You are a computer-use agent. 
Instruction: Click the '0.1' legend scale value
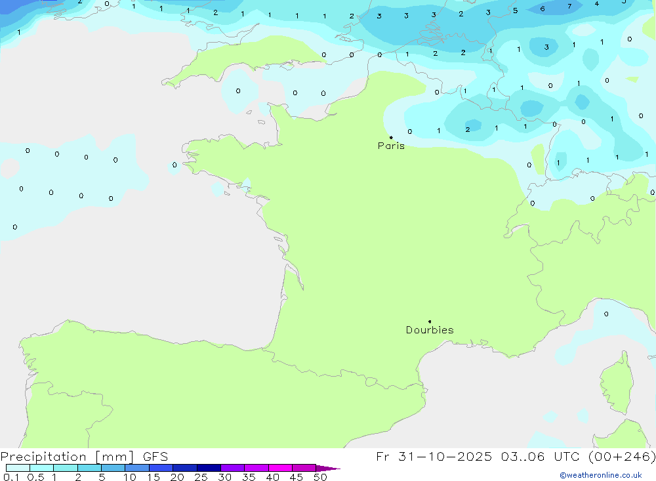(x=11, y=477)
